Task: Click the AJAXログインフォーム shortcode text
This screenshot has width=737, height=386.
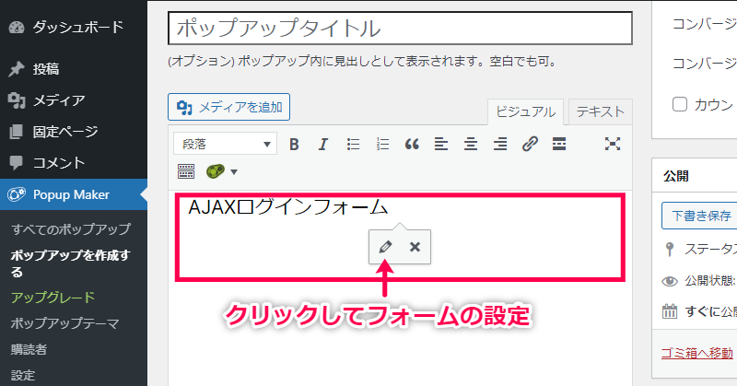Action: (288, 207)
